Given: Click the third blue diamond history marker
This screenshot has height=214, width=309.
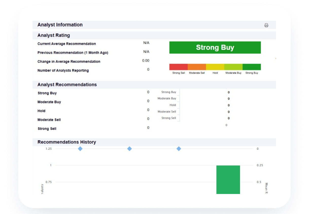Looking at the screenshot, I should [179, 149].
